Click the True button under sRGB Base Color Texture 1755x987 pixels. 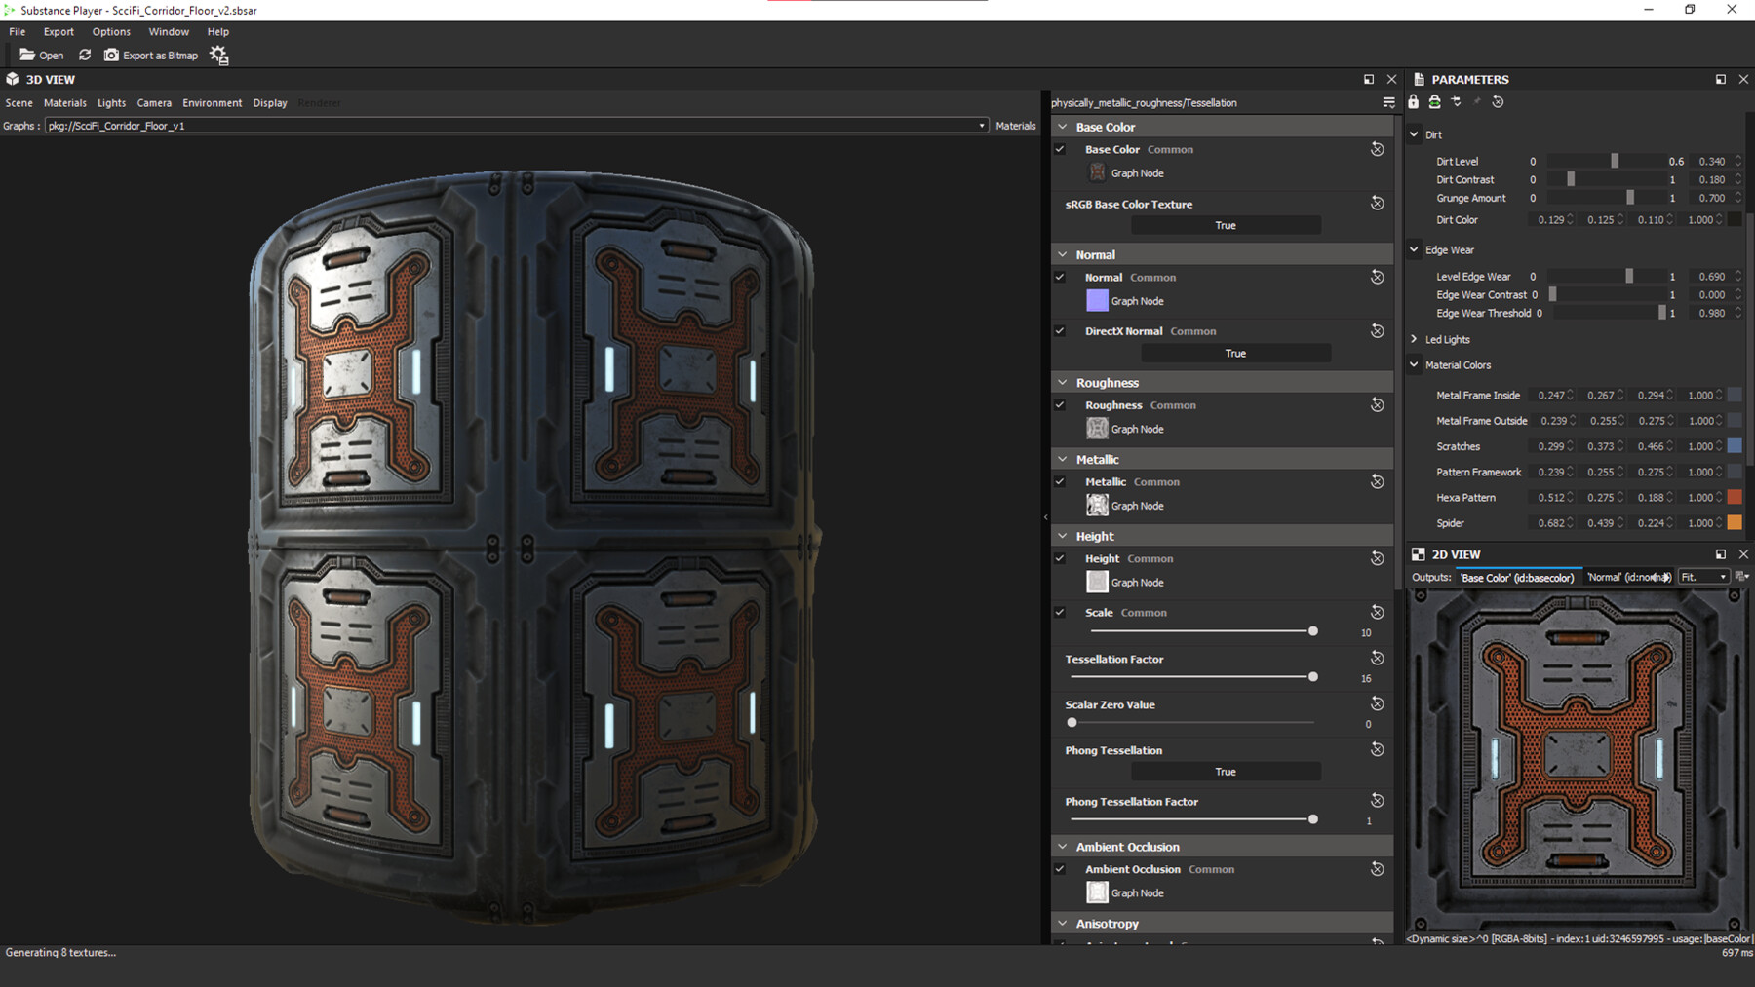coord(1226,225)
